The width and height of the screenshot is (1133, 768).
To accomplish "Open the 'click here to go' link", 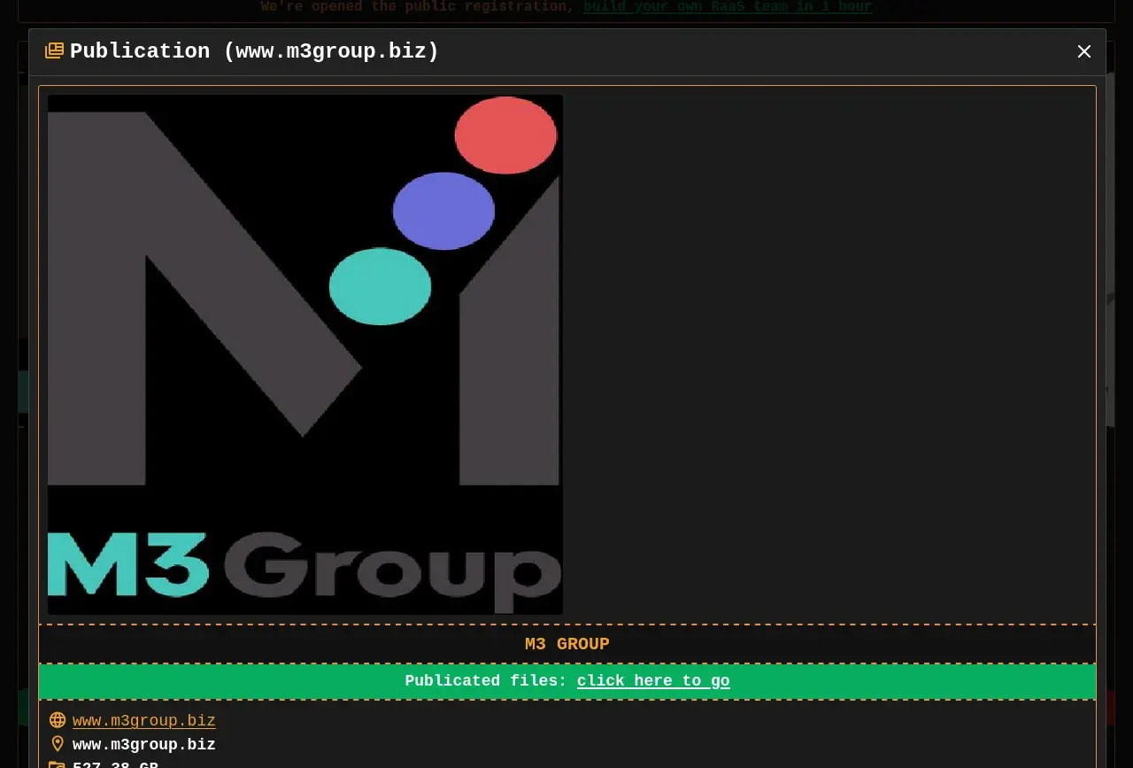I will [653, 681].
